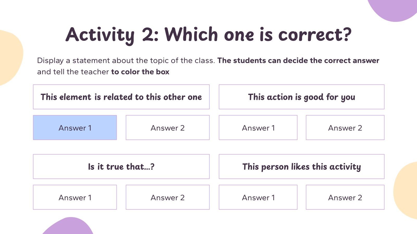Image resolution: width=417 pixels, height=234 pixels.
Task: Pick Answer 1 under 'This person likes this activity'
Action: pyautogui.click(x=258, y=197)
